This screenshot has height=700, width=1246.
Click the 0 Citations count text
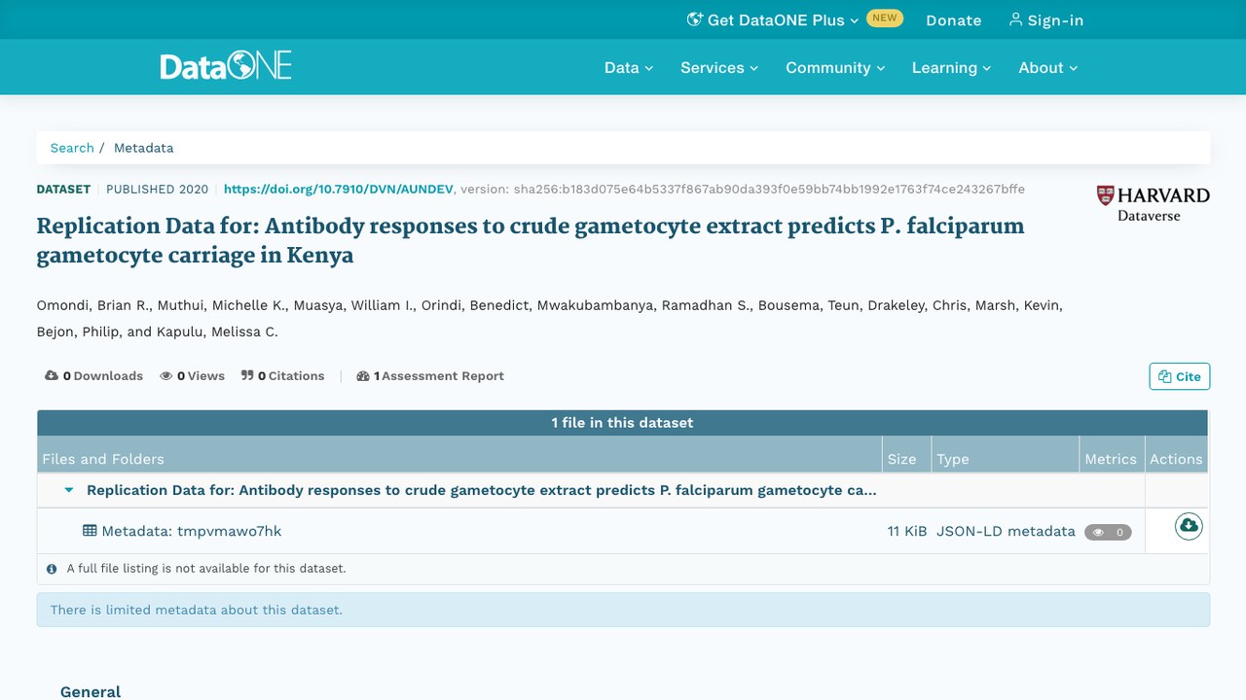click(x=291, y=375)
